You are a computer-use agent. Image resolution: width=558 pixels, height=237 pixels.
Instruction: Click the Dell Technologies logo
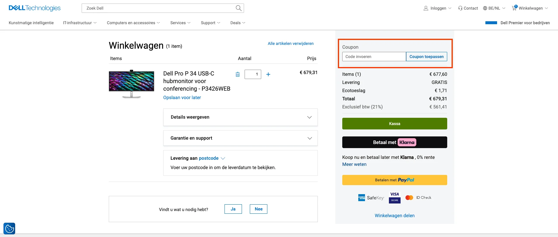click(35, 8)
